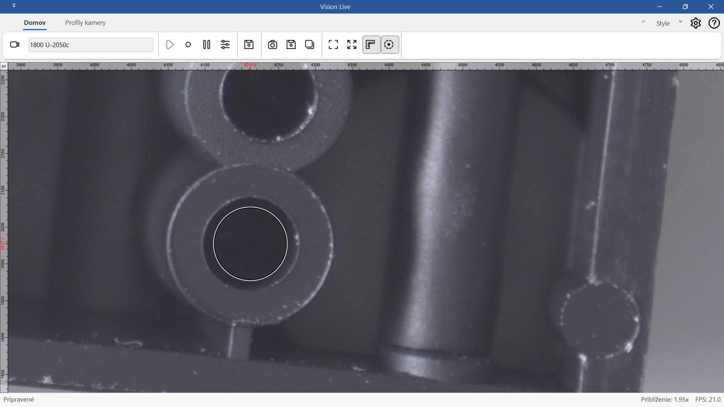Start camera stream with play button
Viewport: 724px width, 407px height.
170,44
